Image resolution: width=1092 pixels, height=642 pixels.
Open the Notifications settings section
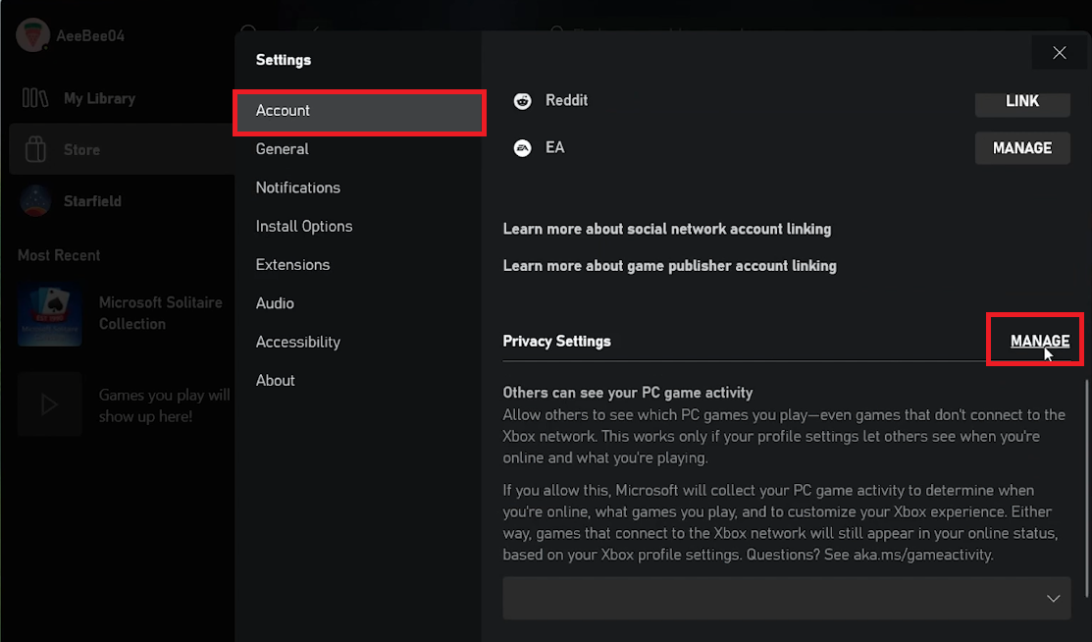pyautogui.click(x=298, y=187)
